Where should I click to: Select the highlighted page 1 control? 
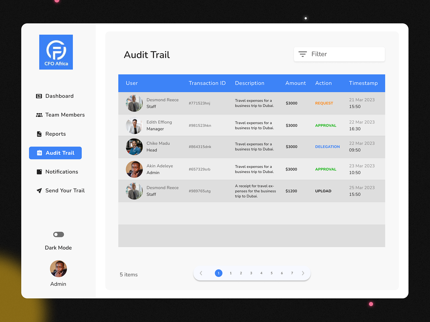(219, 273)
